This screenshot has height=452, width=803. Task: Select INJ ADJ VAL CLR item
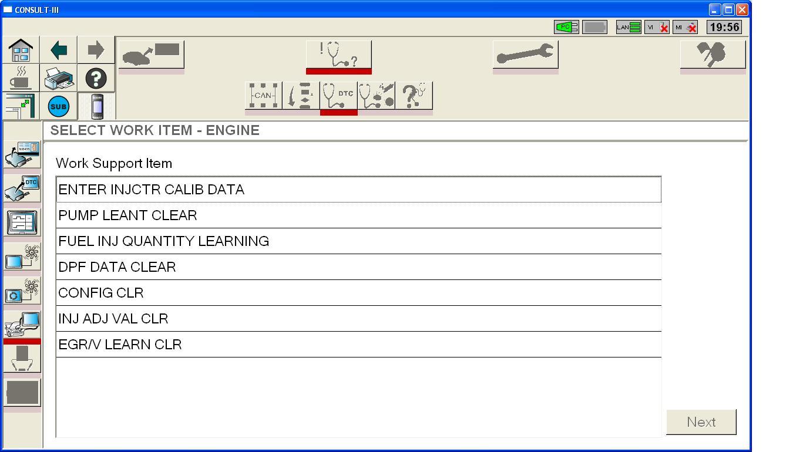358,319
